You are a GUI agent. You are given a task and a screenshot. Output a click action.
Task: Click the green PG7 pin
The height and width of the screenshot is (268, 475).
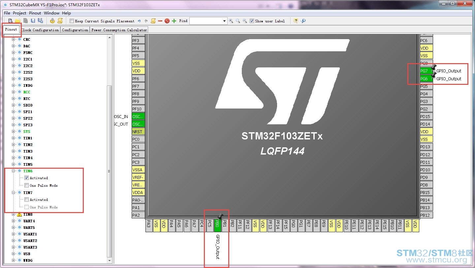426,71
